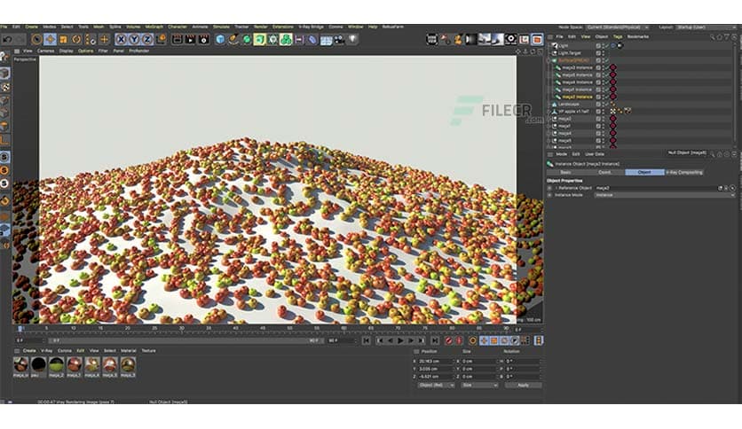Switch to the Basic tab
742x429 pixels.
pos(565,173)
